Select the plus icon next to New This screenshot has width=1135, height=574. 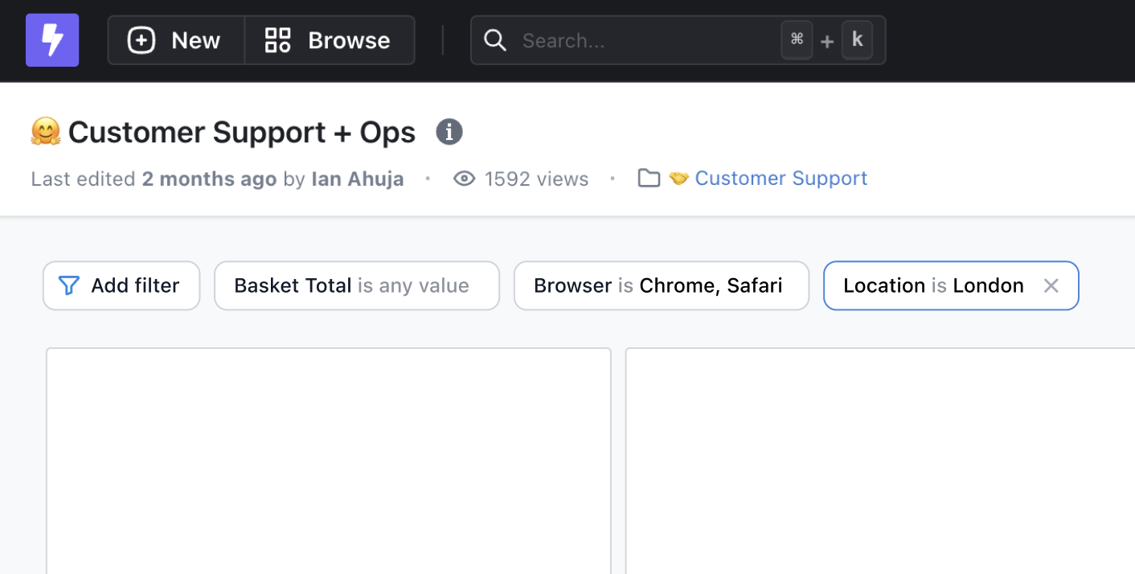pyautogui.click(x=141, y=39)
